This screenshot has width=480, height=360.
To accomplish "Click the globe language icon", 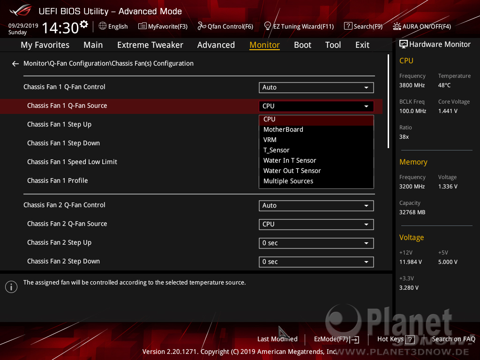I will [x=103, y=26].
